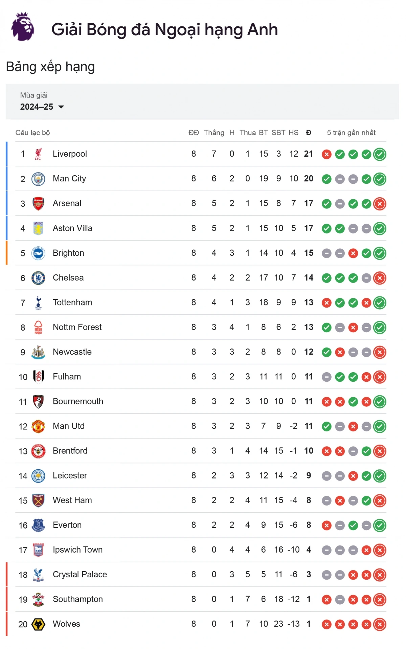Click the Man Utd club crest
The height and width of the screenshot is (649, 406).
coord(38,426)
